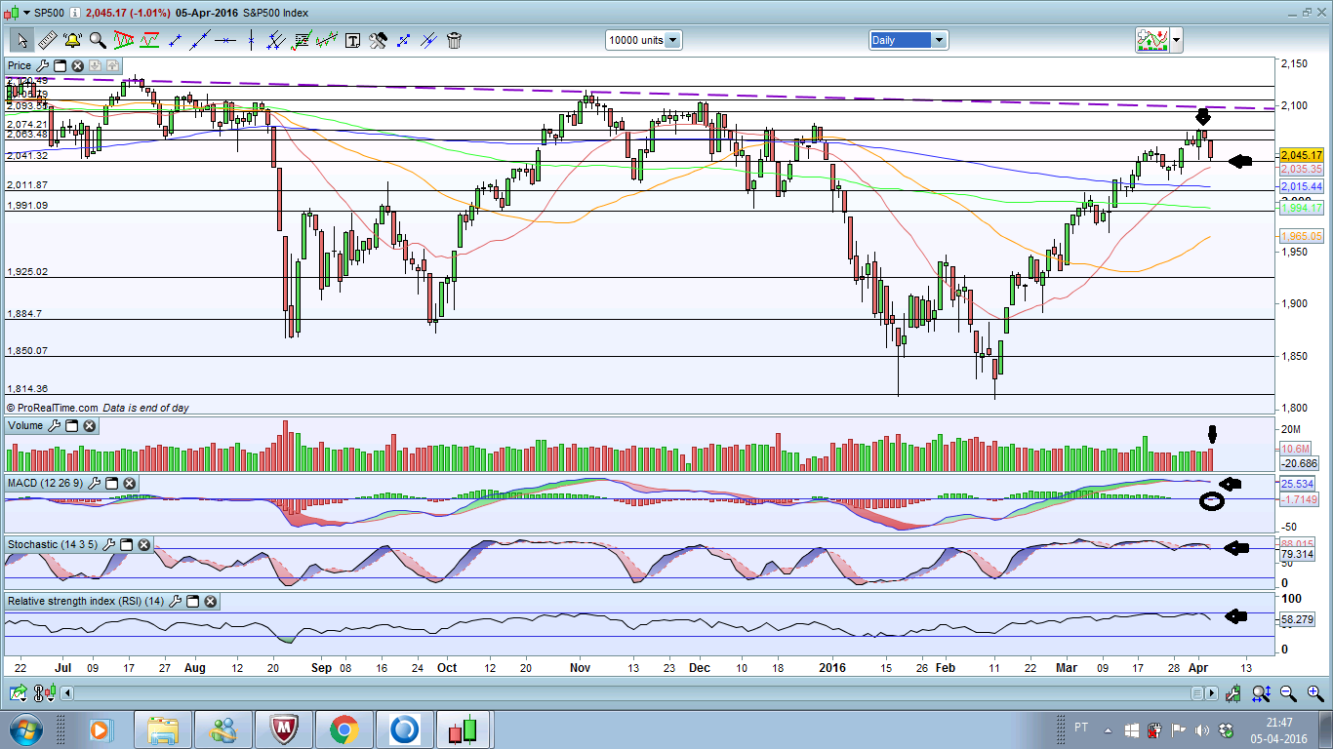Pick the text annotation tool
Screen dimensions: 1333x749
coord(352,40)
